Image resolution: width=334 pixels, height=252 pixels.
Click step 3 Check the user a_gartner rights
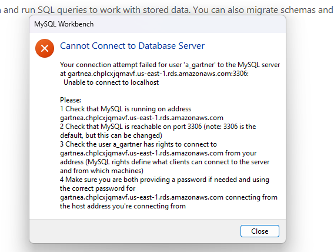(x=138, y=144)
